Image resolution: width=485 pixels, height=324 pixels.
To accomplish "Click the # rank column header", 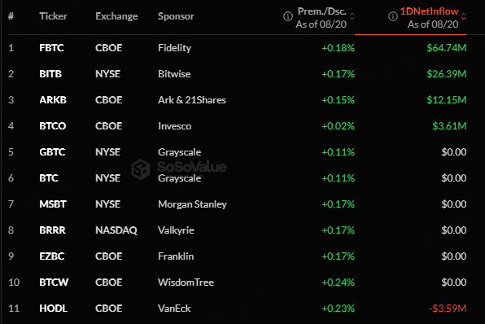I will [x=11, y=16].
